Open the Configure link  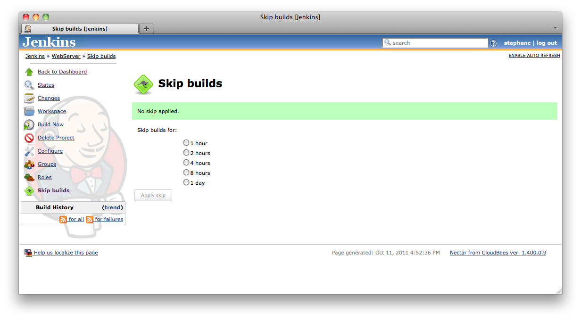[50, 151]
